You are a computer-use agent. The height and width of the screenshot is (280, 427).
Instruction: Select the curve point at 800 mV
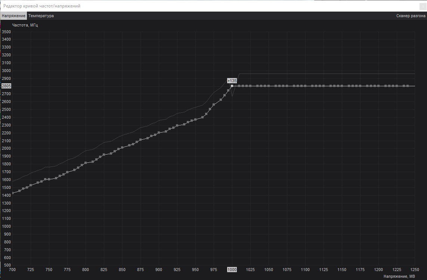86,163
